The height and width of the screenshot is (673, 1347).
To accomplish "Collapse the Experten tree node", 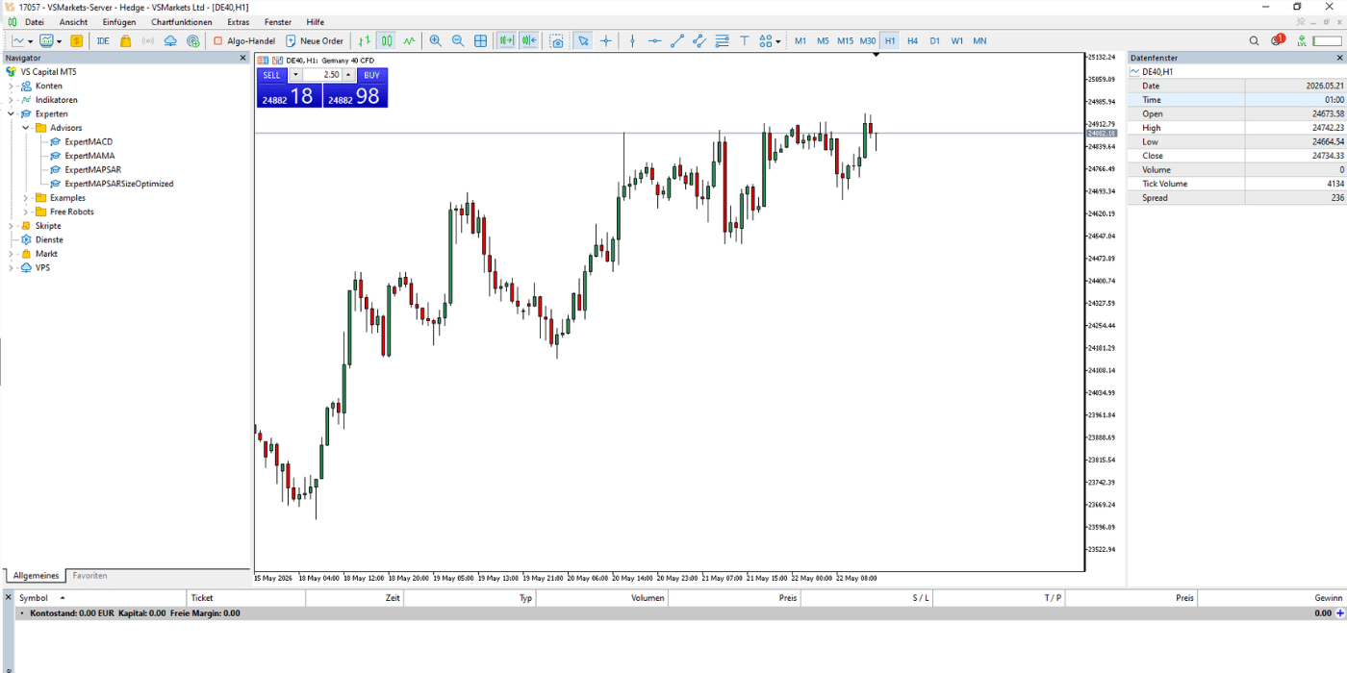I will (12, 113).
